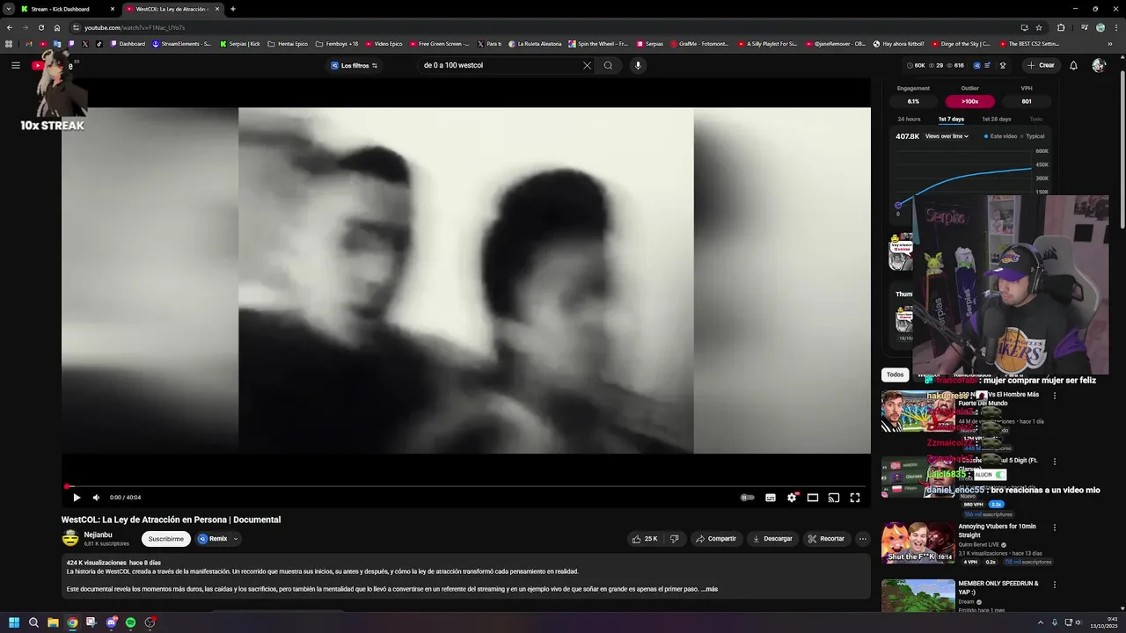Start voice search with the microphone icon
Viewport: 1126px width, 633px height.
638,65
